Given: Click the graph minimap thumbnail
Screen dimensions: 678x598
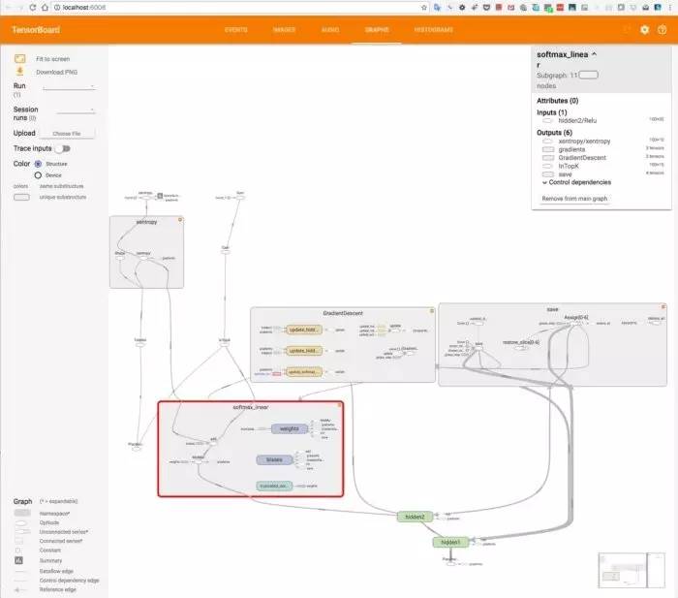Looking at the screenshot, I should click(x=632, y=570).
